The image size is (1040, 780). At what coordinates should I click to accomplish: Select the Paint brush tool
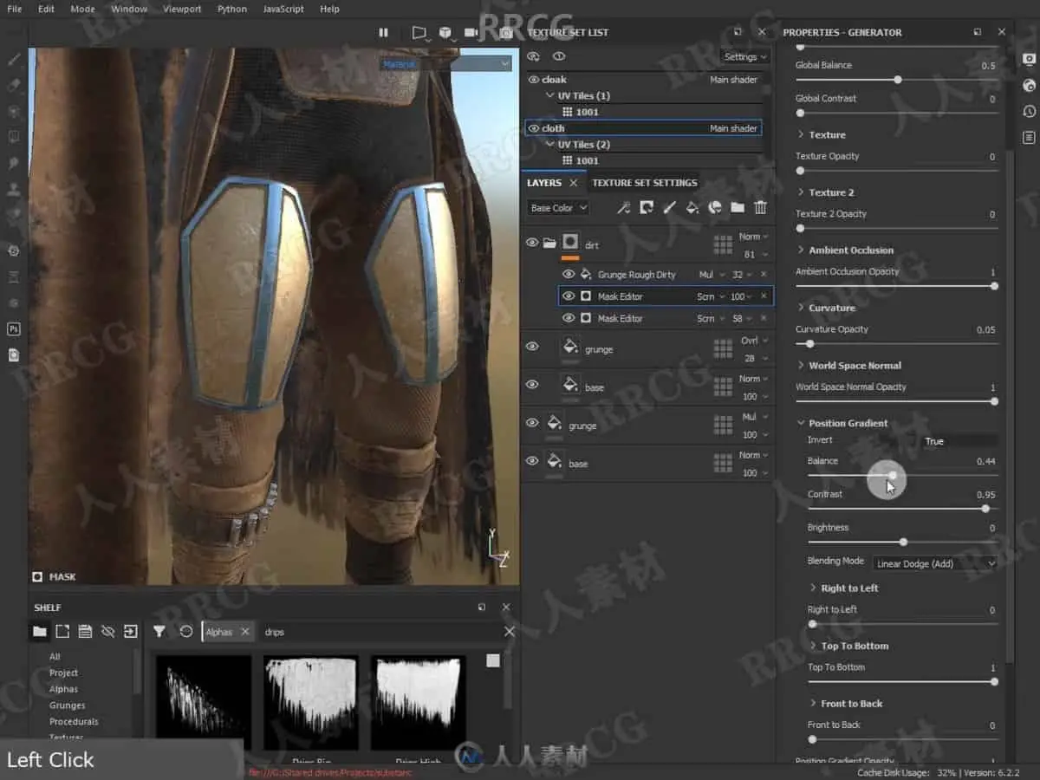point(14,60)
